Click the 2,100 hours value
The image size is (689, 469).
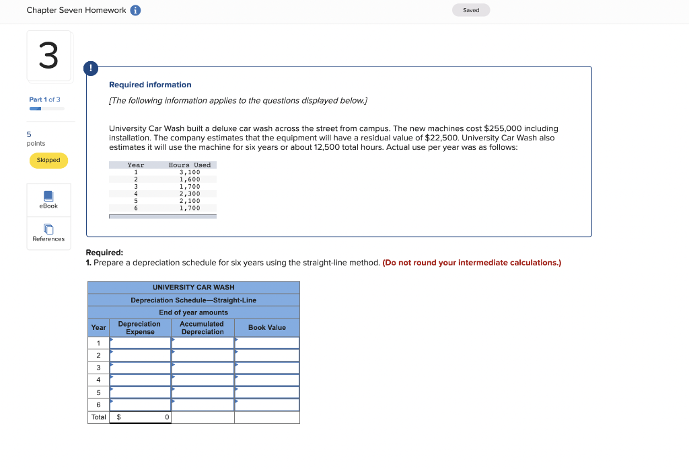190,201
